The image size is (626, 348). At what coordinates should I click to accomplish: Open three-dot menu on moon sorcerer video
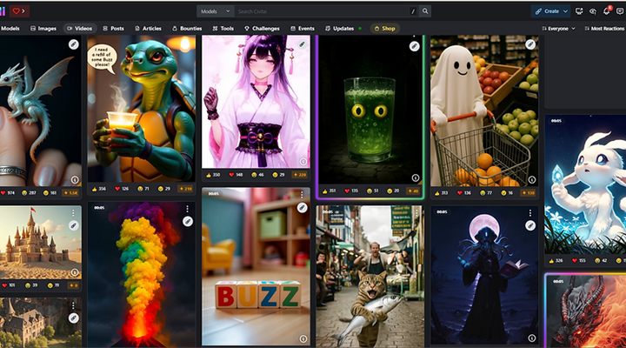click(x=529, y=213)
